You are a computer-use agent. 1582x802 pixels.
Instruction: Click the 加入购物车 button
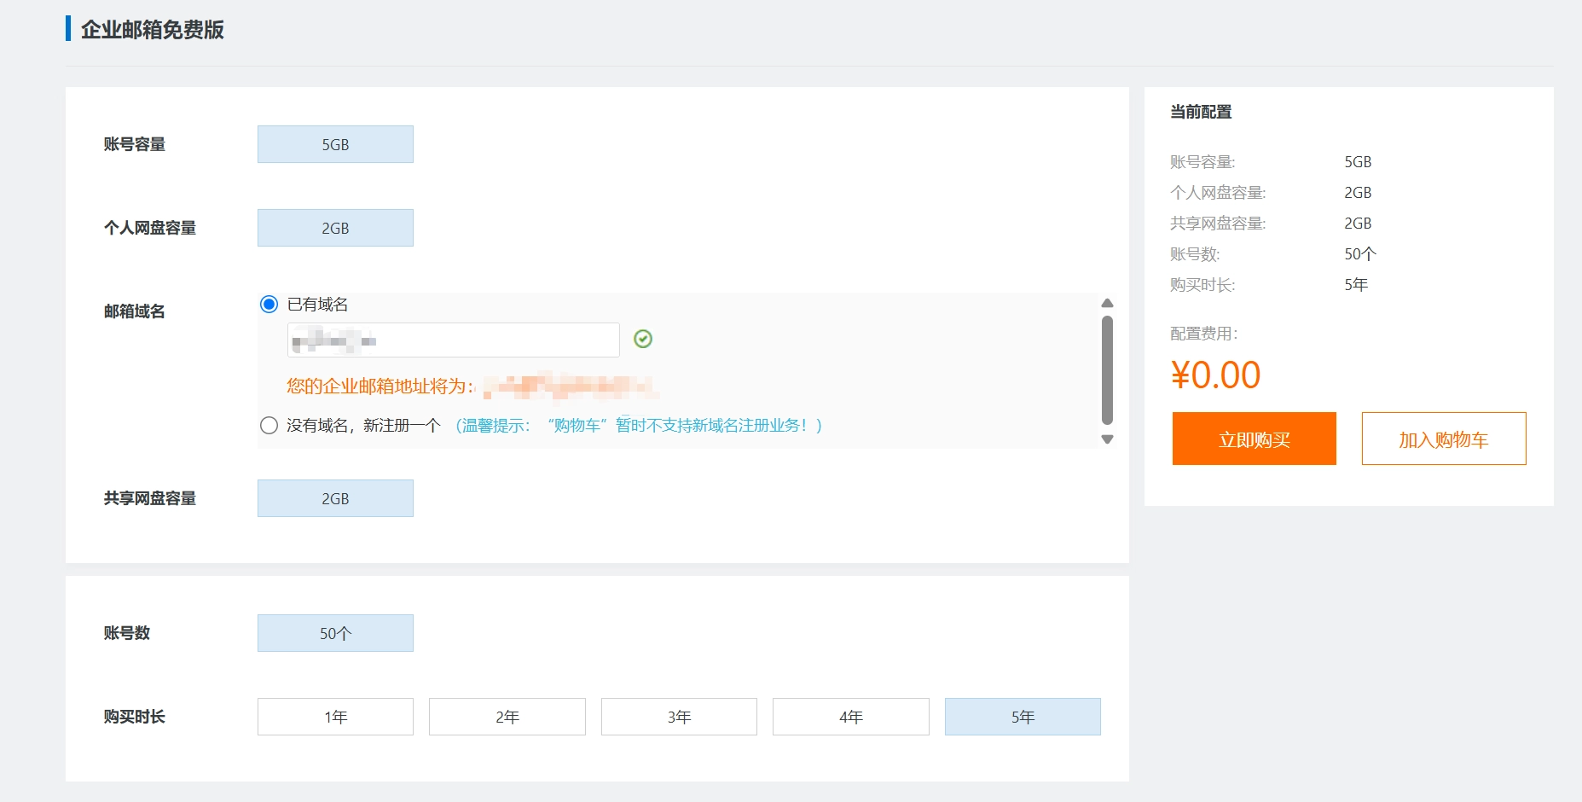pos(1443,439)
